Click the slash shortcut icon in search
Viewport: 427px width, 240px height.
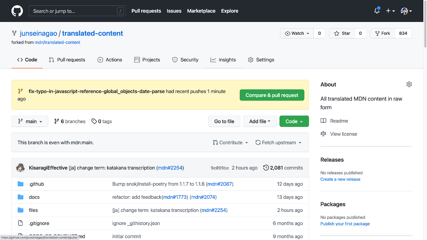coord(120,11)
